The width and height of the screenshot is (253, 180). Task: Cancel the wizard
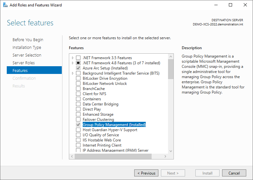point(234,173)
